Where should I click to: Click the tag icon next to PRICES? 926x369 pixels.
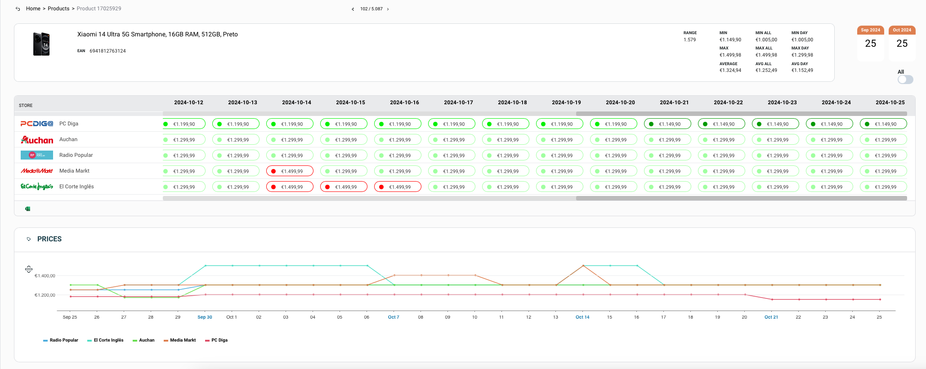click(x=29, y=239)
